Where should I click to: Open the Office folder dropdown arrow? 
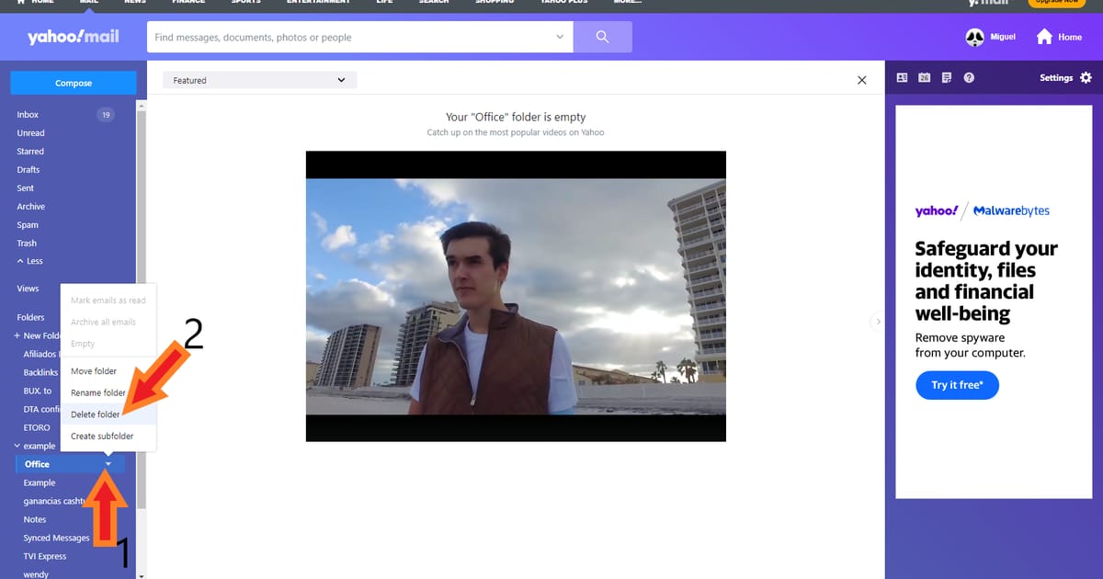[108, 464]
